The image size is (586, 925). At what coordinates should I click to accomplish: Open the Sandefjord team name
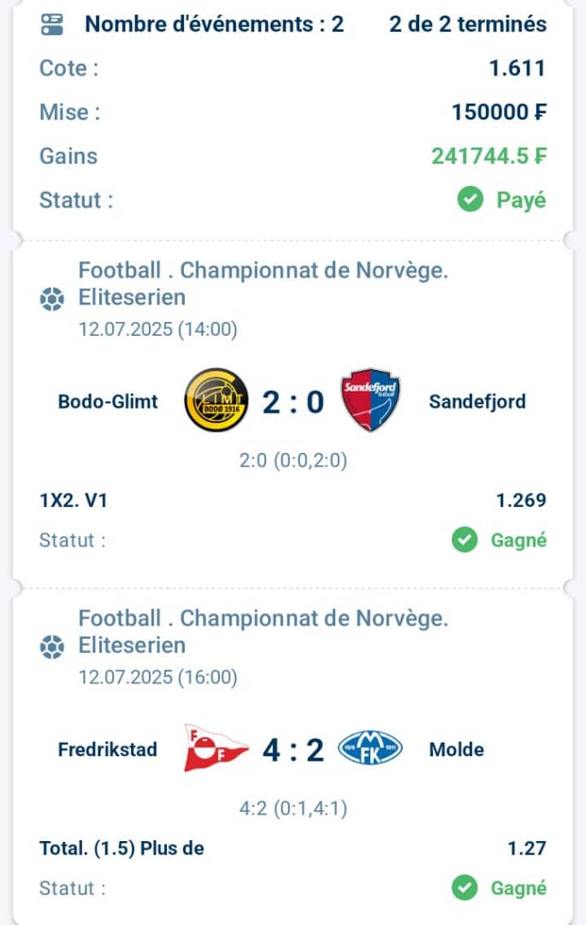pos(477,402)
